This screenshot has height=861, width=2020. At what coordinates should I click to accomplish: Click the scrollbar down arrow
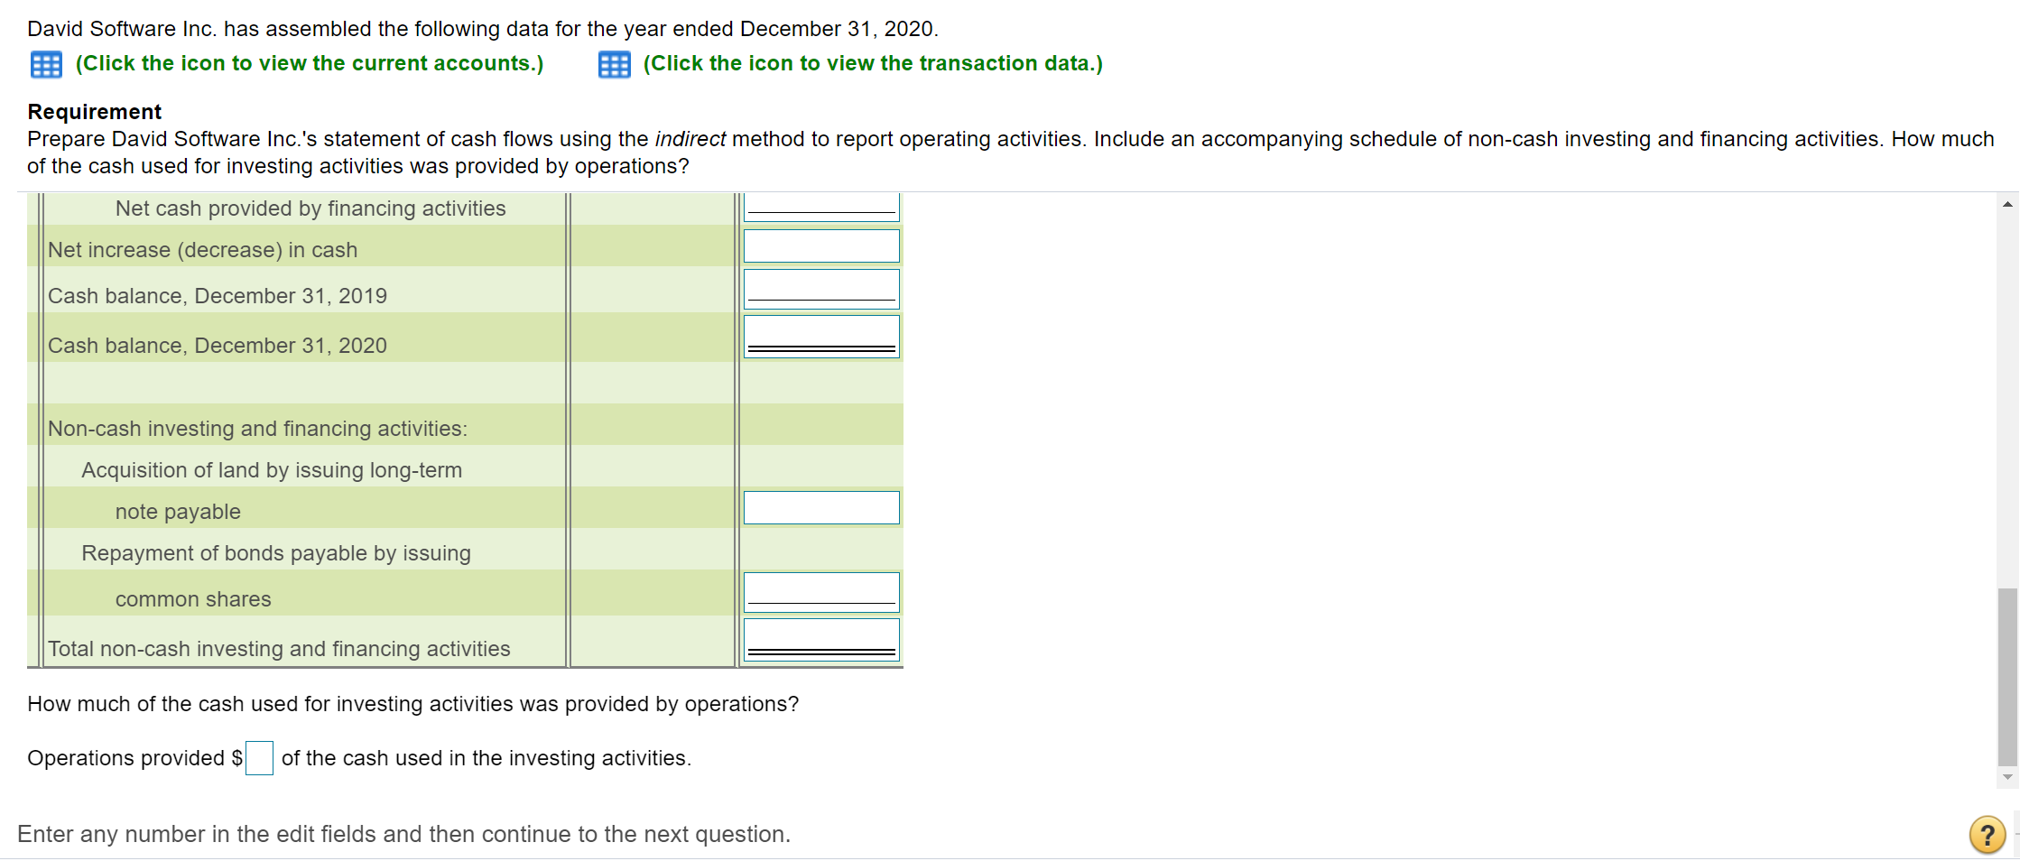click(2006, 774)
